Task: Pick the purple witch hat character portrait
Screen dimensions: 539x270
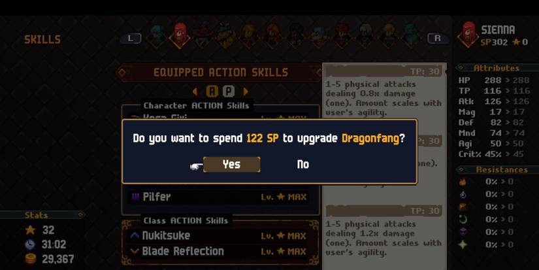Action: (x=203, y=35)
